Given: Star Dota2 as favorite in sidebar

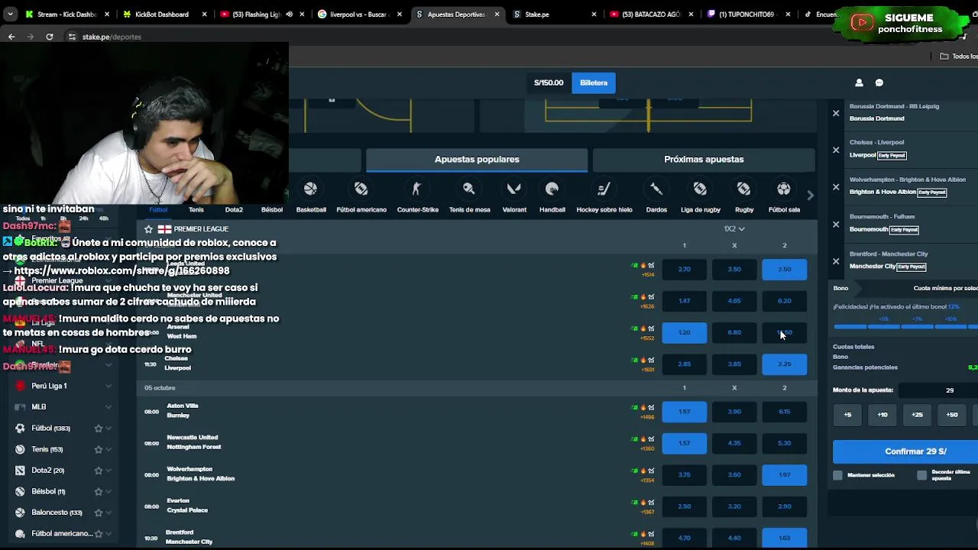Looking at the screenshot, I should coord(98,471).
